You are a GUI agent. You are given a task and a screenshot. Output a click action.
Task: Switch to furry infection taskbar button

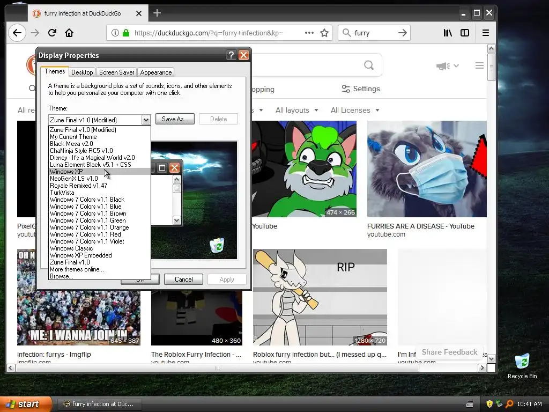(99, 404)
